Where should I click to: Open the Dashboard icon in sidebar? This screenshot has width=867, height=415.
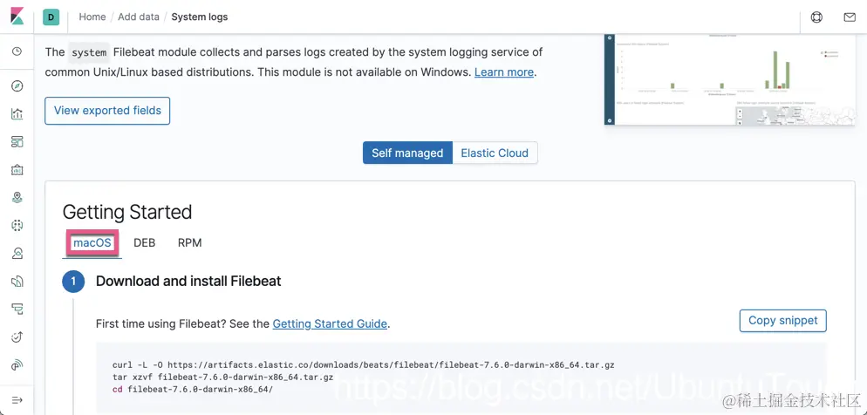click(17, 141)
